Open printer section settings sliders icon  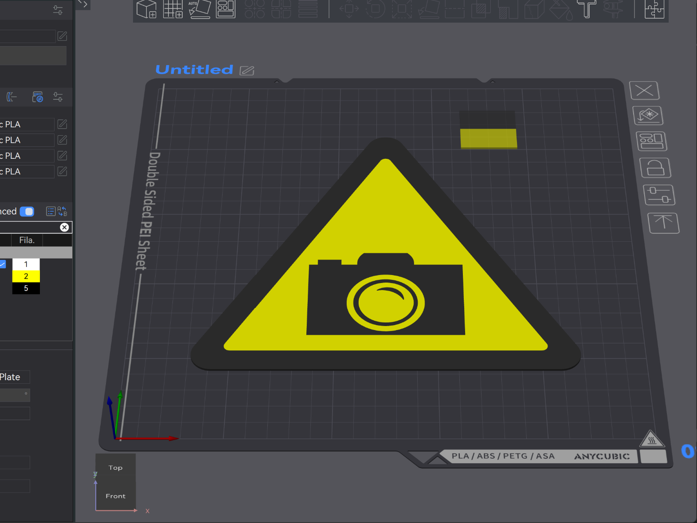point(58,10)
